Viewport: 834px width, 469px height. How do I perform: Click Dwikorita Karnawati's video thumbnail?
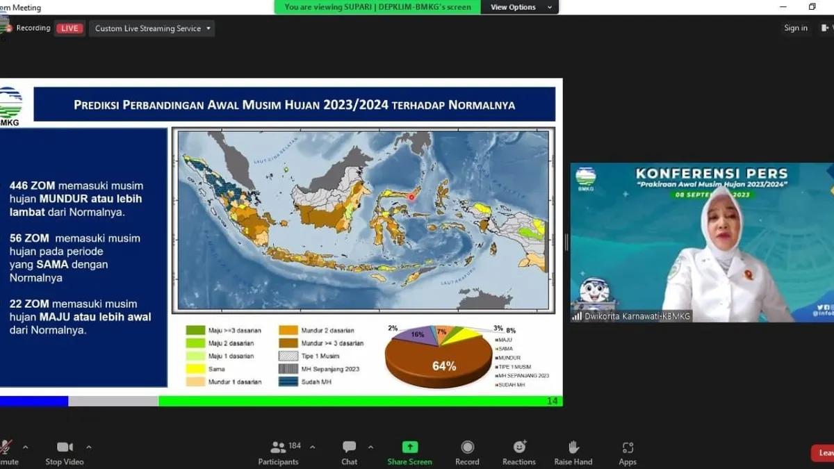(702, 242)
